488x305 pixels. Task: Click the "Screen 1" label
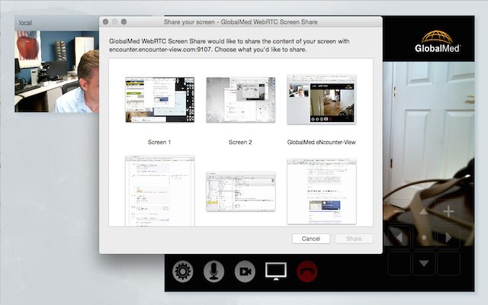point(159,143)
